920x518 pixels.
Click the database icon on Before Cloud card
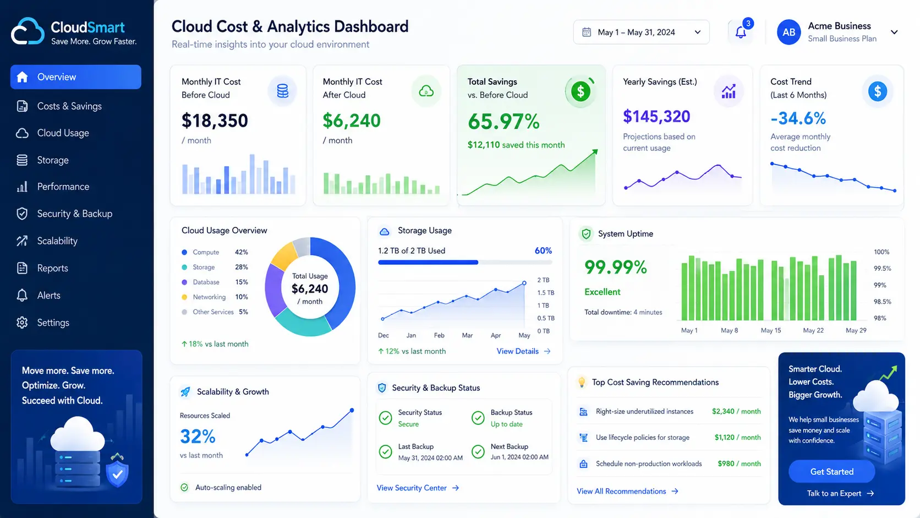pyautogui.click(x=282, y=91)
